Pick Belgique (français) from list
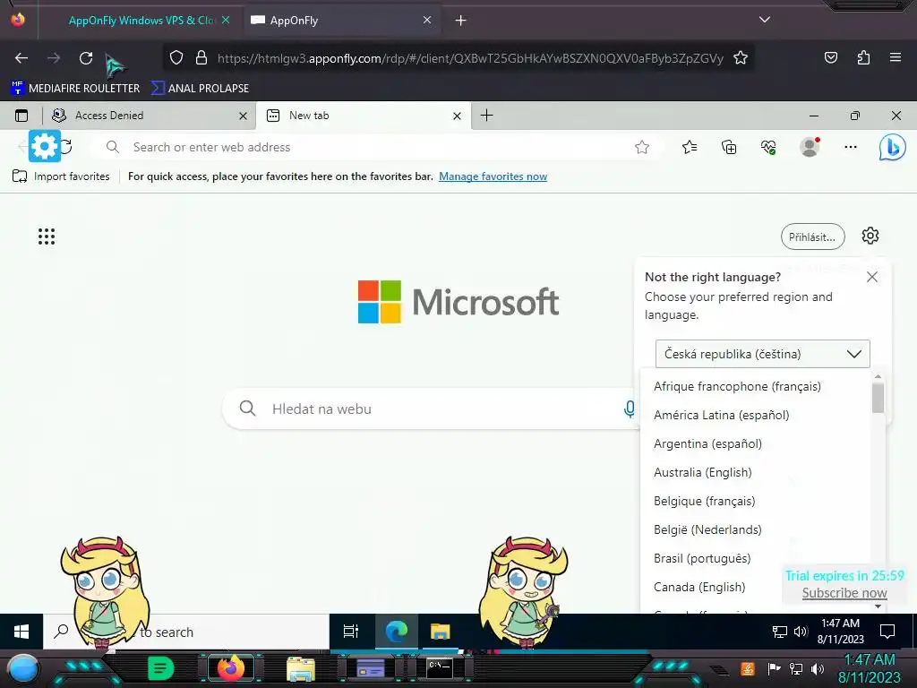Viewport: 917px width, 688px height. [x=755, y=501]
